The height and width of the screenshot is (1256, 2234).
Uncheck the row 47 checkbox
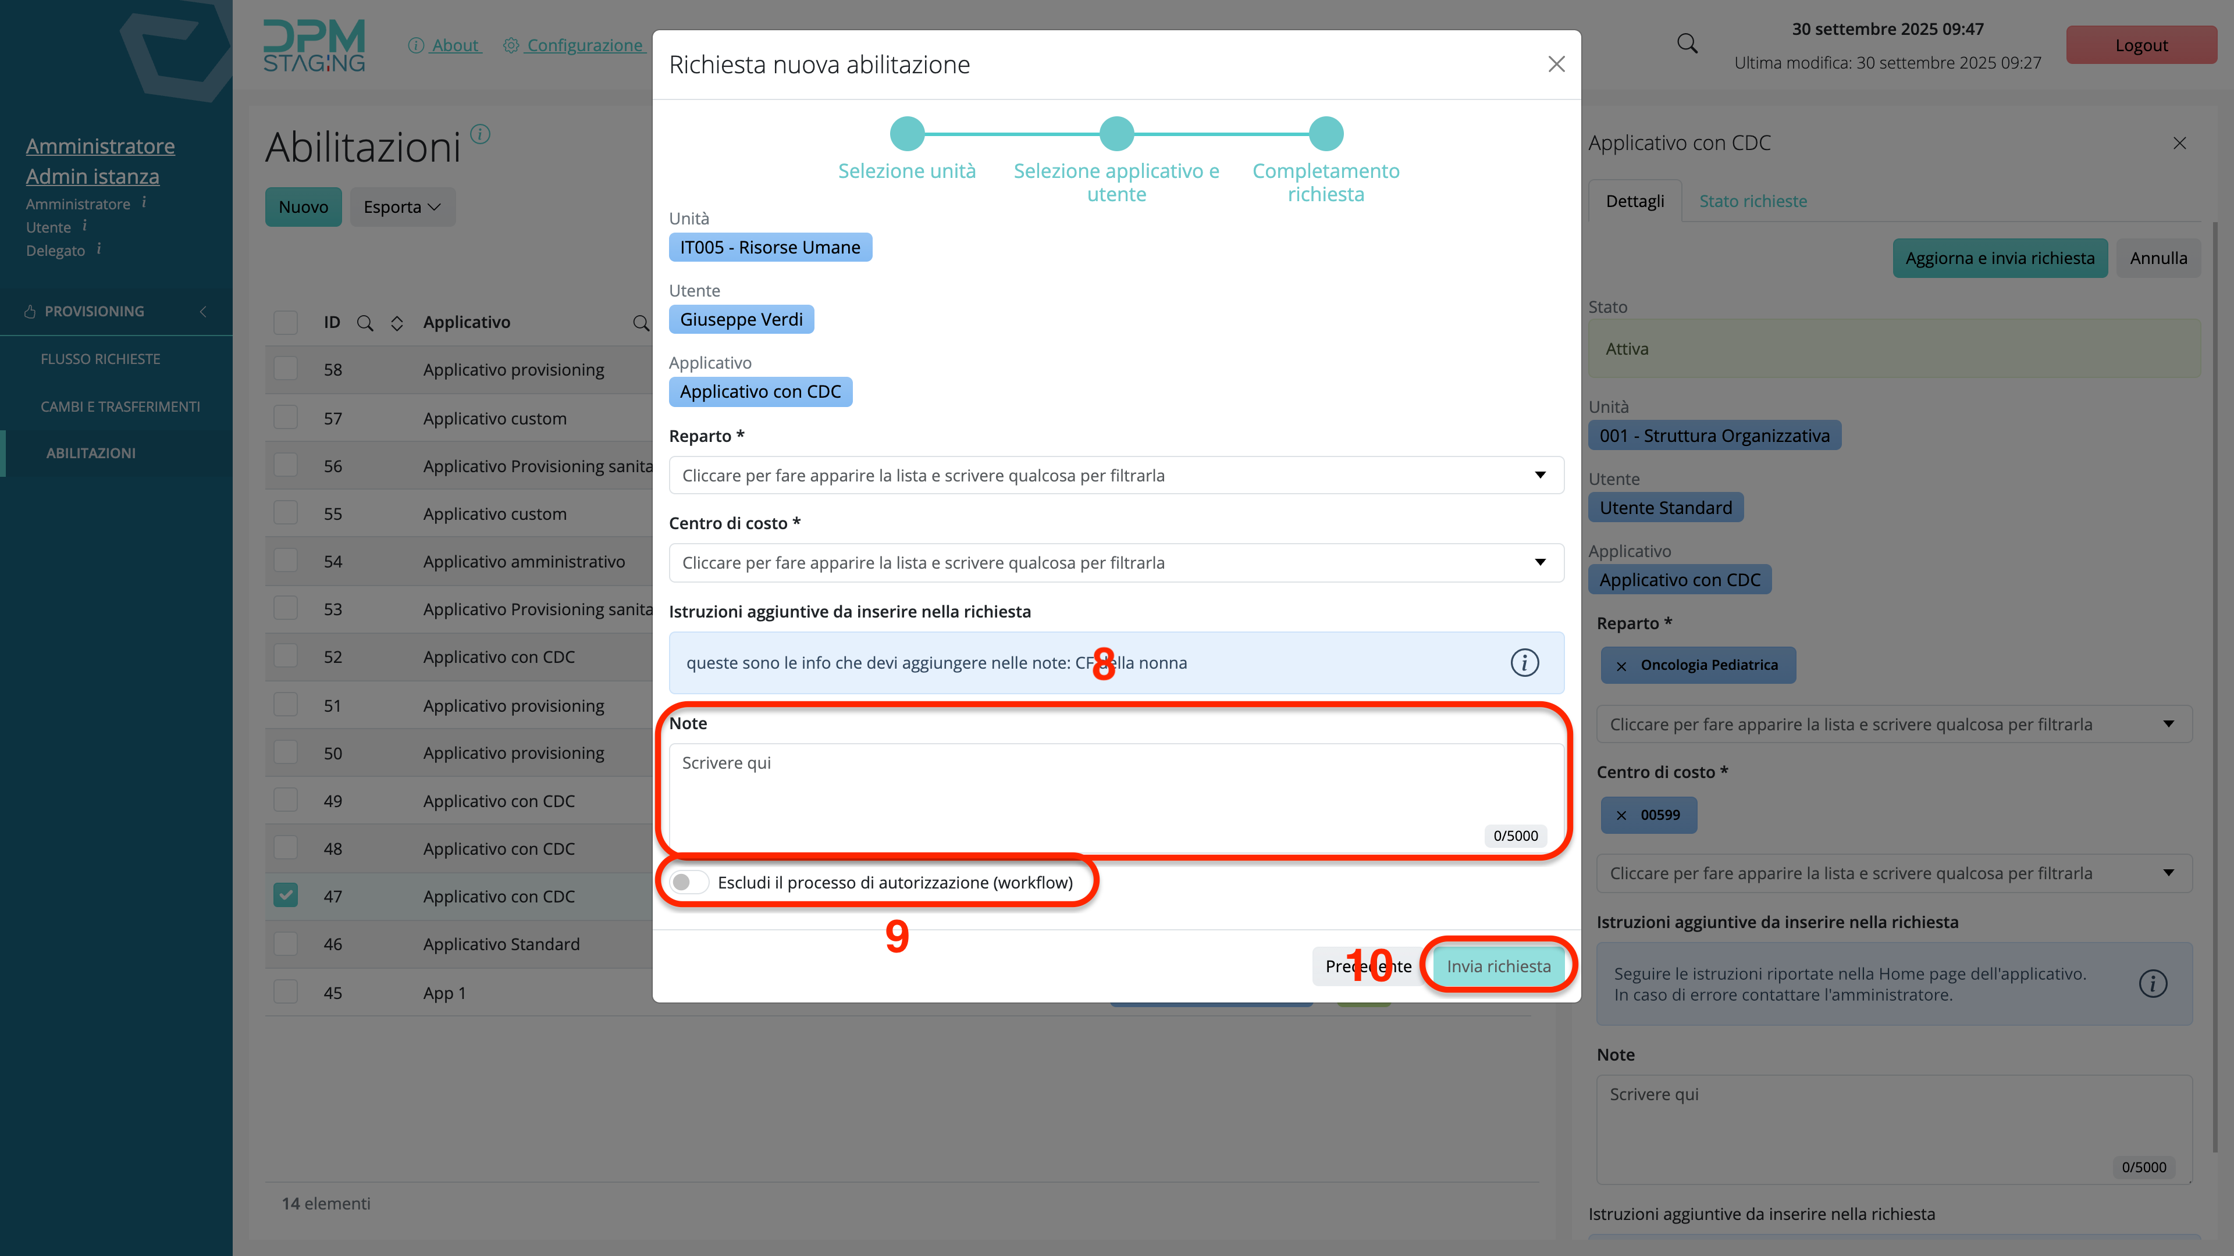click(x=285, y=894)
